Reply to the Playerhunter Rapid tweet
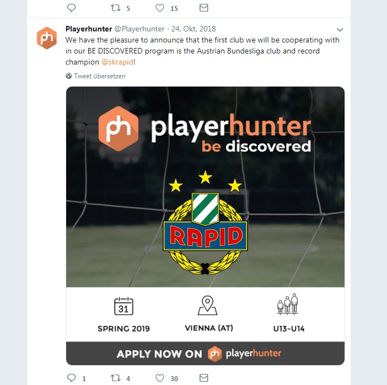The height and width of the screenshot is (385, 387). click(72, 378)
